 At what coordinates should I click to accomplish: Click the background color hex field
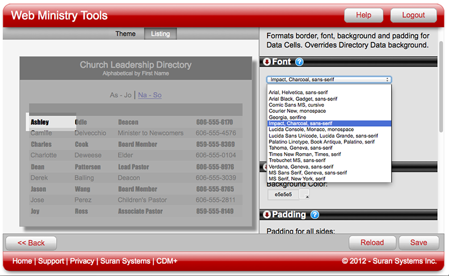[283, 195]
